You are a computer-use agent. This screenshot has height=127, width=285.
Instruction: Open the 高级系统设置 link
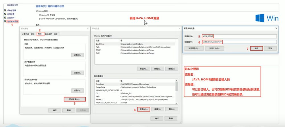tap(13, 21)
